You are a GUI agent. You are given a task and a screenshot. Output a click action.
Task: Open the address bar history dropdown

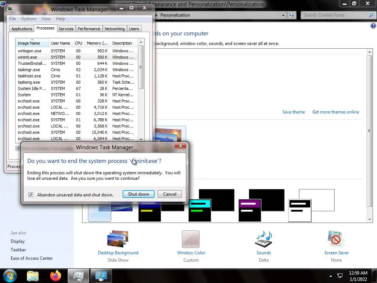click(283, 15)
